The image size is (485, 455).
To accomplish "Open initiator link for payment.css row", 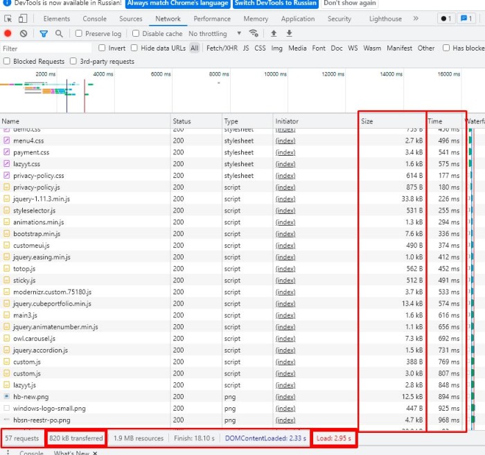I will click(x=285, y=152).
